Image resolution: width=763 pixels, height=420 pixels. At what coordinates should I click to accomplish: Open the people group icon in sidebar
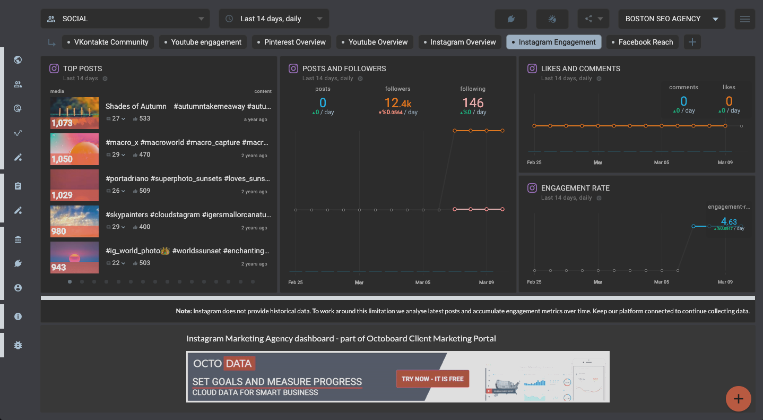[x=18, y=84]
